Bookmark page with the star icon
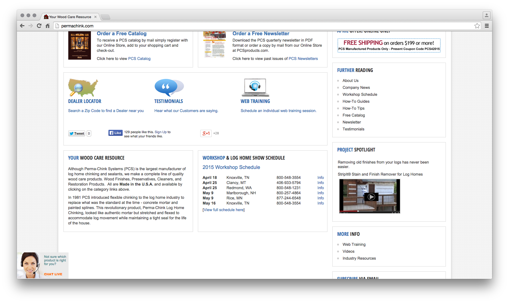This screenshot has height=303, width=509. 477,26
